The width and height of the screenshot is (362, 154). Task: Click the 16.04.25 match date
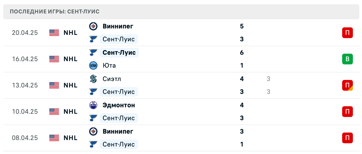(x=25, y=59)
